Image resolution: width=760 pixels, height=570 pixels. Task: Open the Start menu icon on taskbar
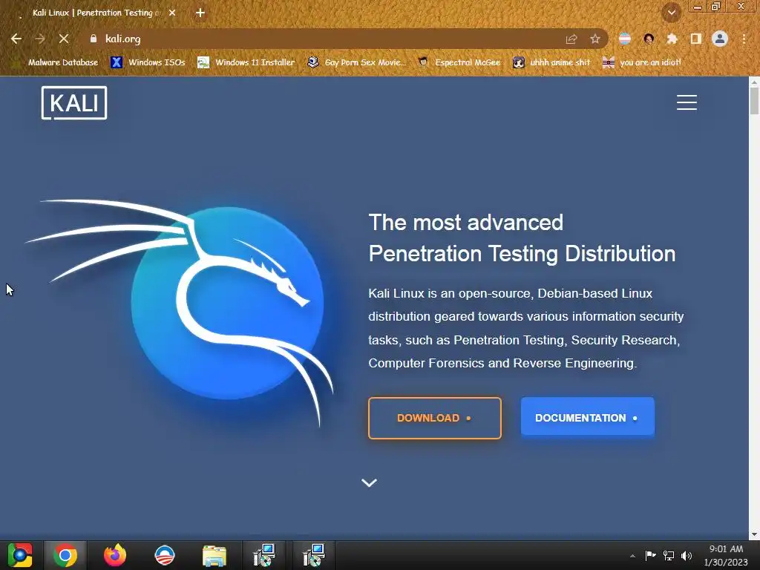click(x=20, y=555)
